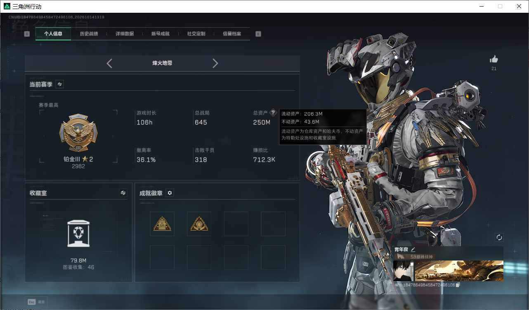Viewport: 529px width, 310px height.
Task: Go to previous mode before 烽火地带
Action: (x=109, y=63)
